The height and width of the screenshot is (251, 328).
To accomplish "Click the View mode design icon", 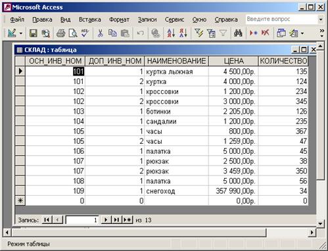I will pos(12,34).
